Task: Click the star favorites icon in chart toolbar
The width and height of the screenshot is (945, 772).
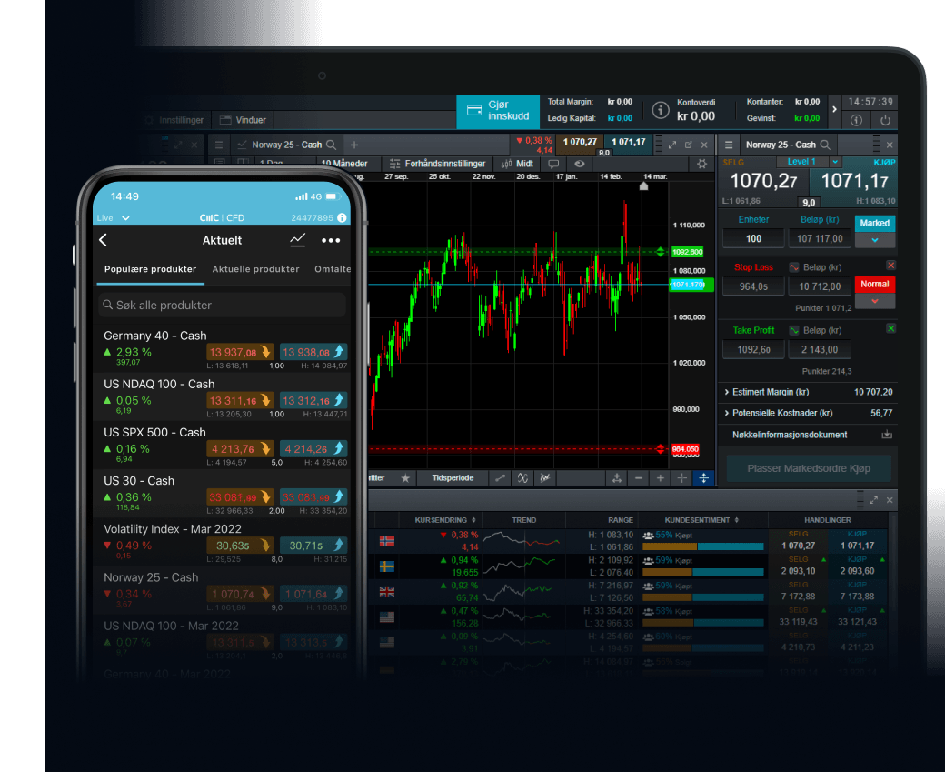Action: point(405,478)
